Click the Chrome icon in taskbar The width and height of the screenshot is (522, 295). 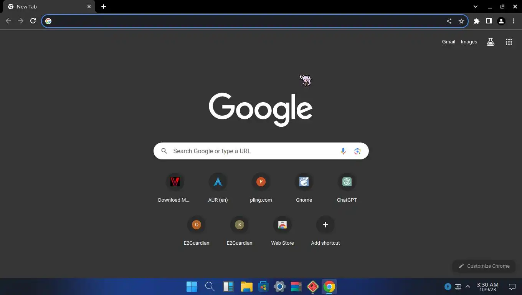[x=329, y=287]
